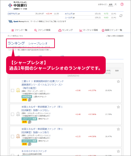Click コモディティ関連 tag on 為替ヘッジなし fund

[29, 119]
